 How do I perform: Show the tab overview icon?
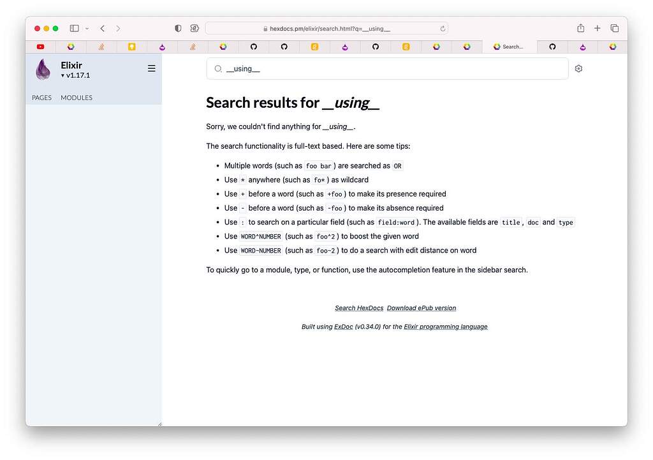614,28
